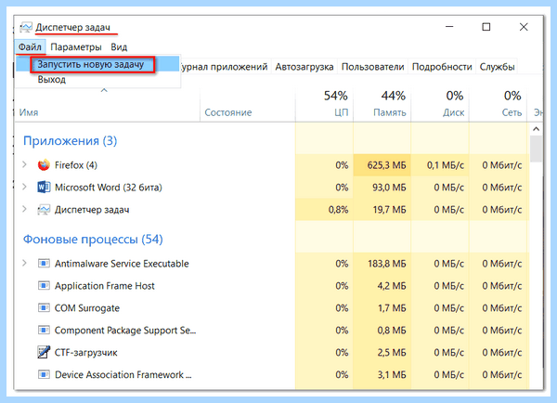Maximize the Диспетчер задач window
The image size is (557, 403).
tap(486, 27)
